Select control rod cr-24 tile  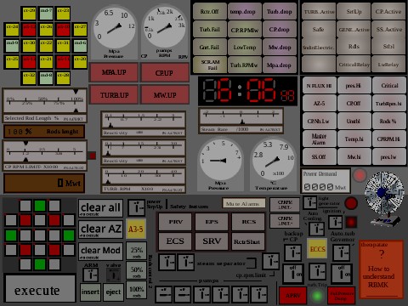click(12, 30)
